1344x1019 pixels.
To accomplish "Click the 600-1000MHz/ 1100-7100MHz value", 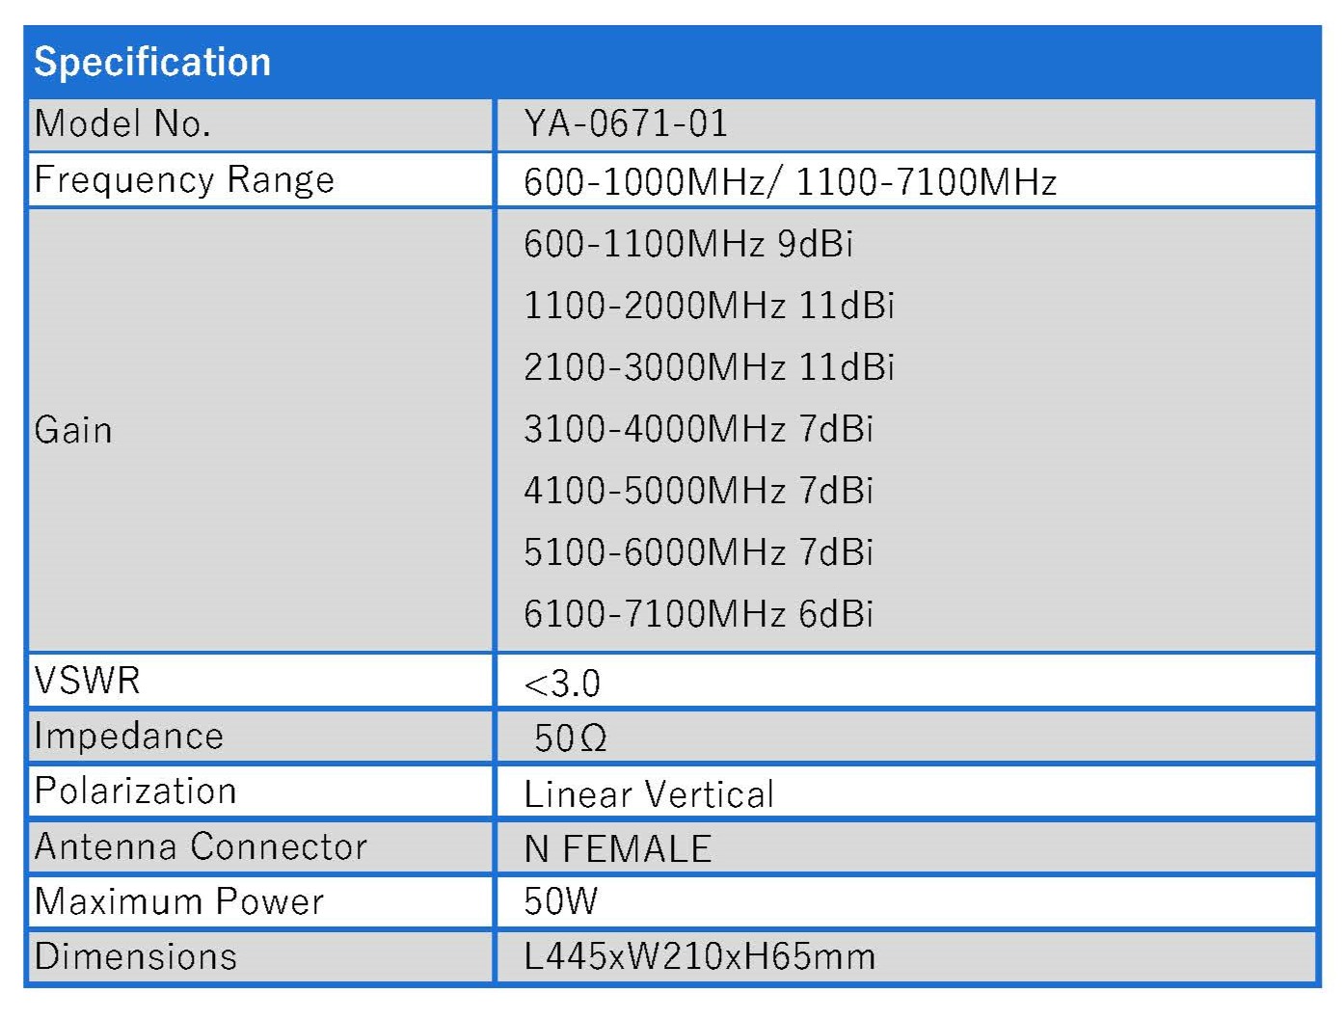I will pos(790,182).
